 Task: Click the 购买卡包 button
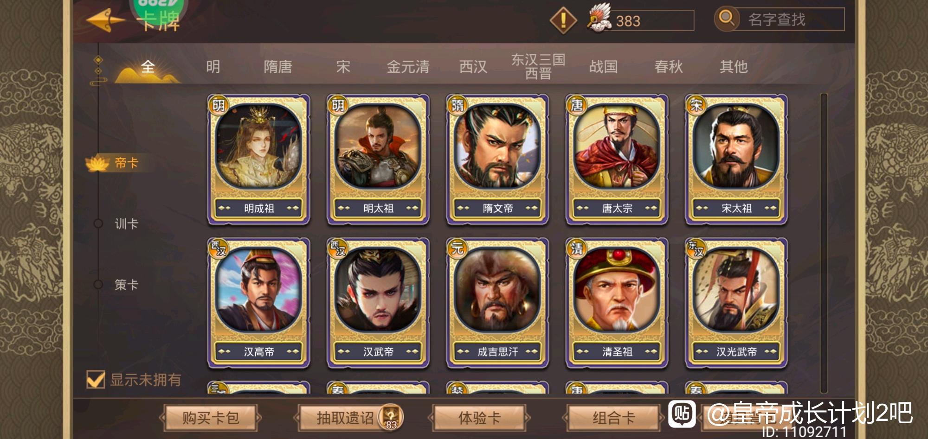[x=210, y=418]
